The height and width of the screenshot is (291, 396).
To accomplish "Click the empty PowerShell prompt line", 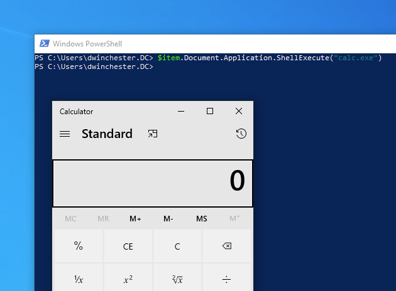I will (94, 66).
